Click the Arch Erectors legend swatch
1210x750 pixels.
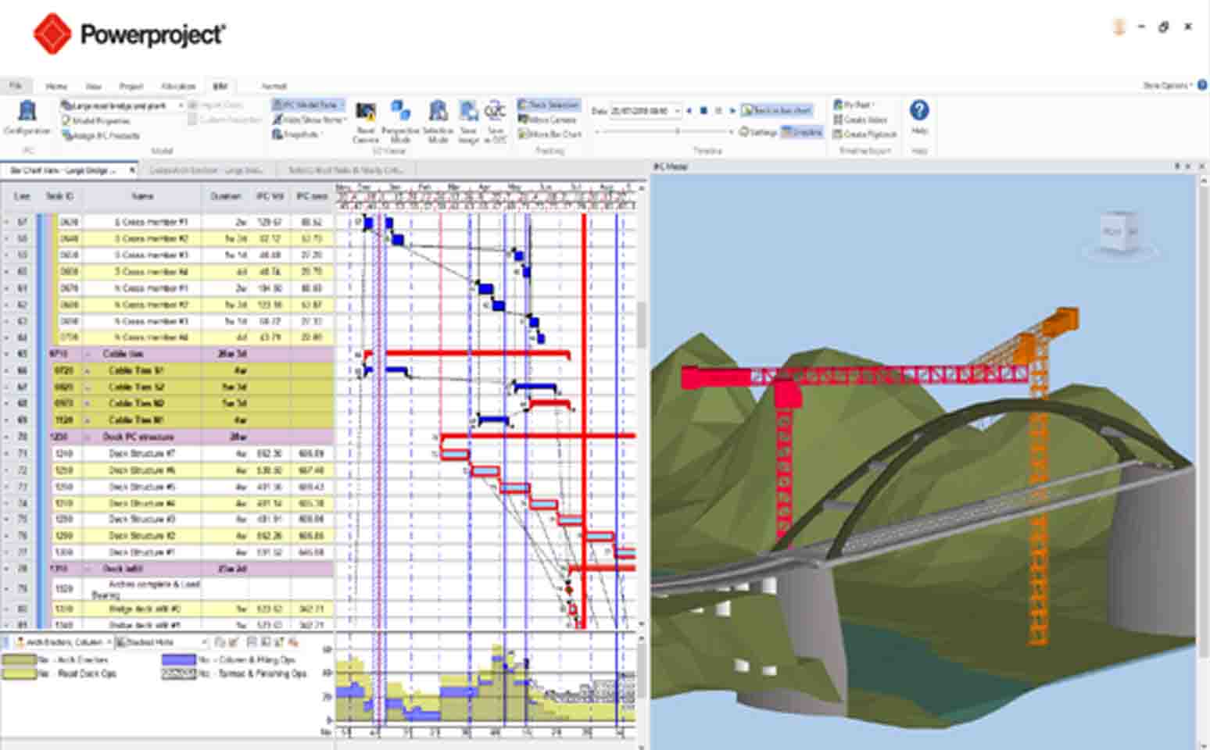(19, 660)
